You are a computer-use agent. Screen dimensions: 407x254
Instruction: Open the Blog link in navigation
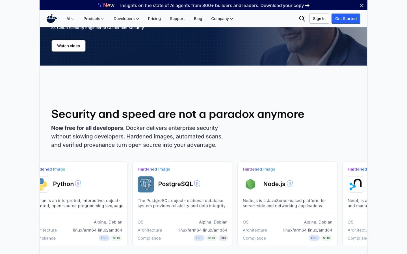pyautogui.click(x=198, y=19)
